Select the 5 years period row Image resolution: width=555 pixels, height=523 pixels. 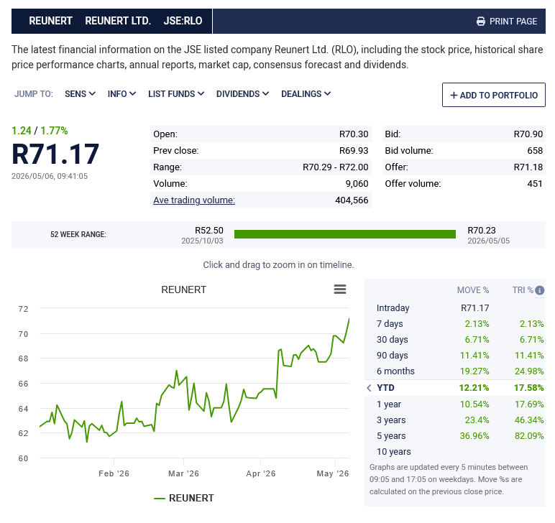coord(455,436)
